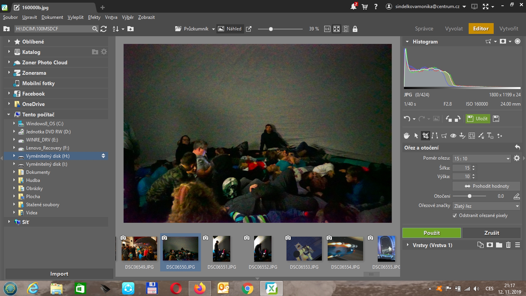Click the 'Prohodit hodnoty' button
This screenshot has width=526, height=296.
point(486,186)
